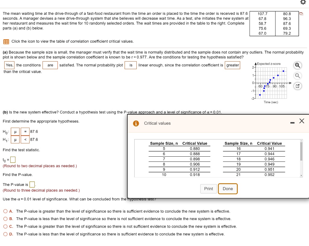
Task: Click critical value 0.951 for n=20
Action: point(269,170)
